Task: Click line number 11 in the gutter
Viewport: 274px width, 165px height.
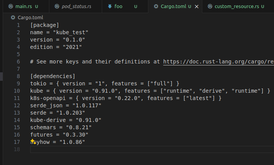Action: click(17, 98)
